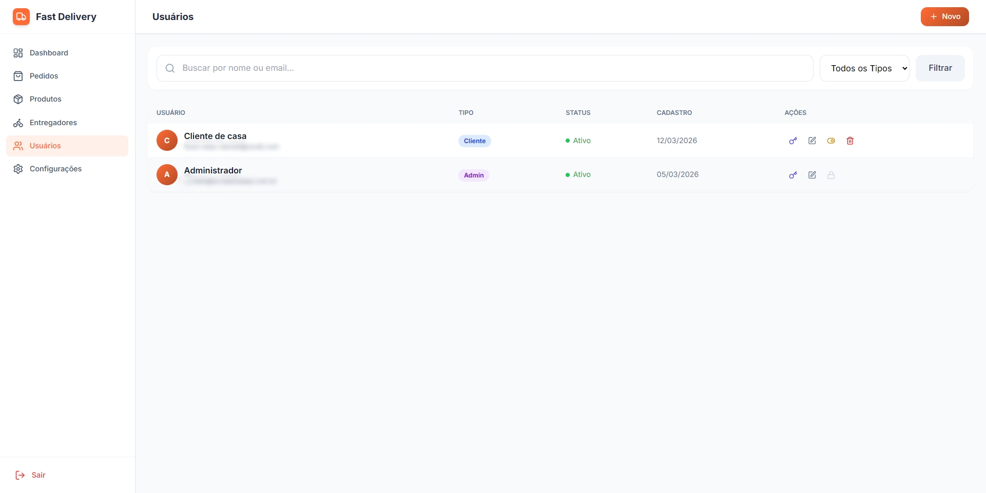
Task: Delete the Cliente de casa user
Action: pyautogui.click(x=850, y=141)
